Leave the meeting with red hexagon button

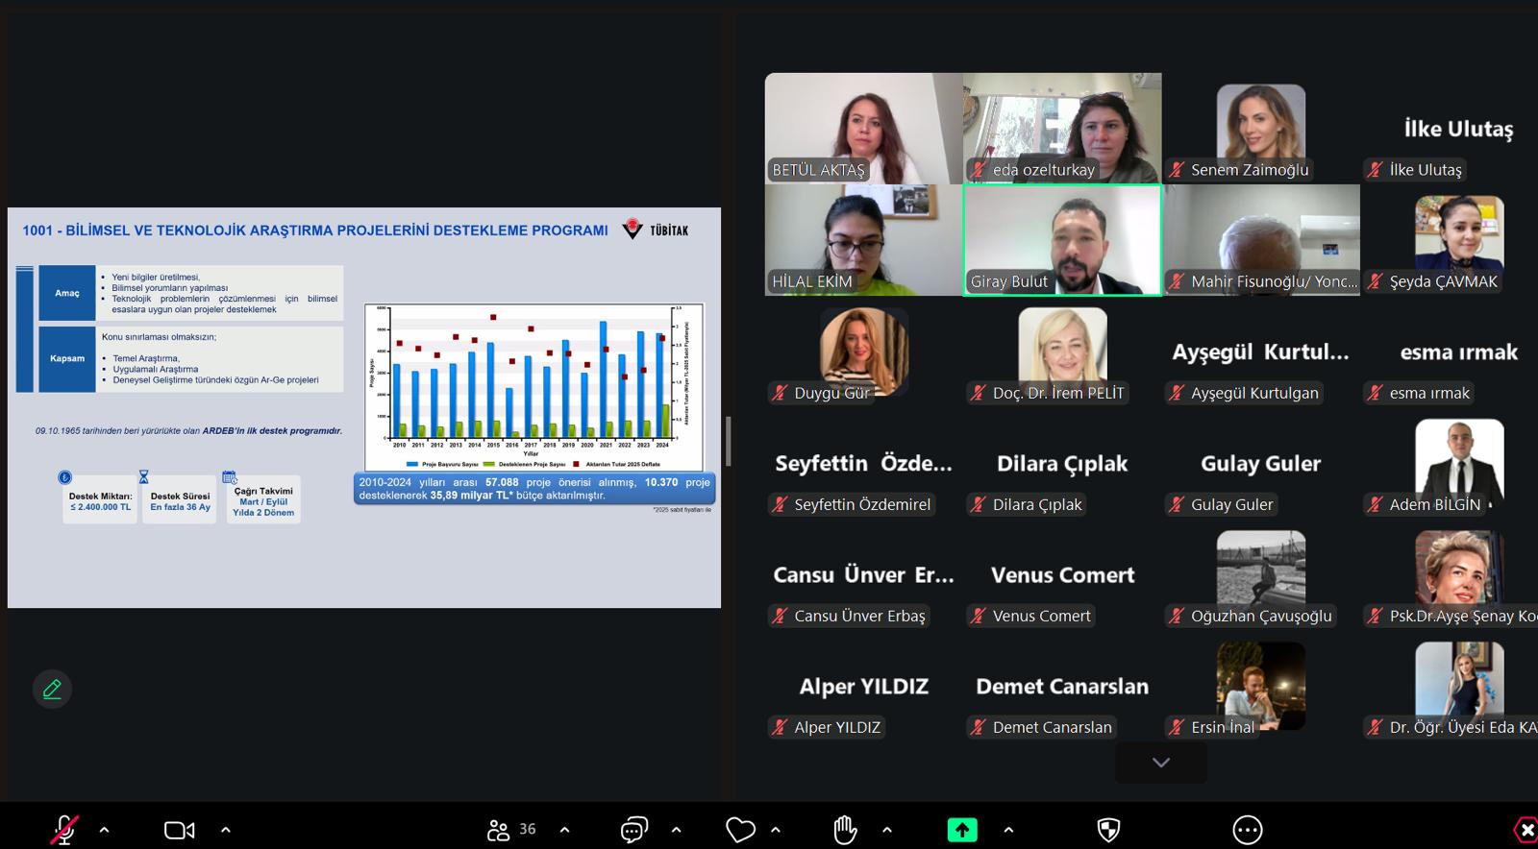coord(1526,830)
